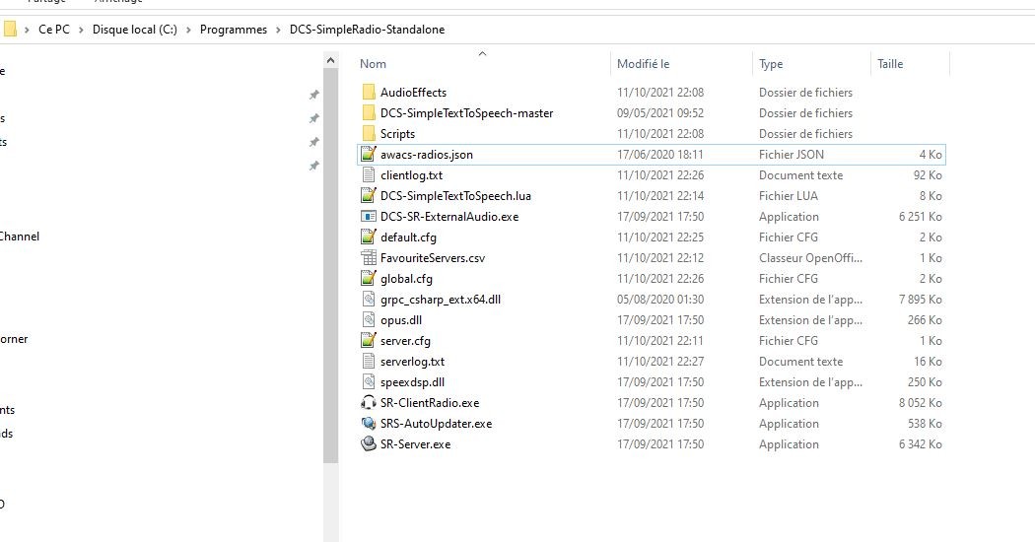Screen dimensions: 1035x542
Task: Select the default.cfg file name
Action: pos(408,237)
